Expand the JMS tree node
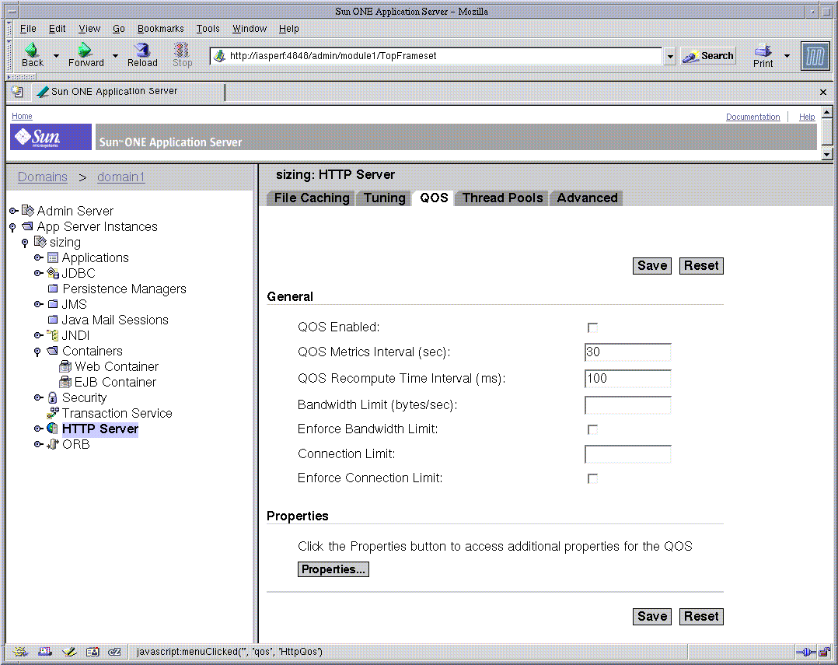The width and height of the screenshot is (838, 665). [x=39, y=304]
